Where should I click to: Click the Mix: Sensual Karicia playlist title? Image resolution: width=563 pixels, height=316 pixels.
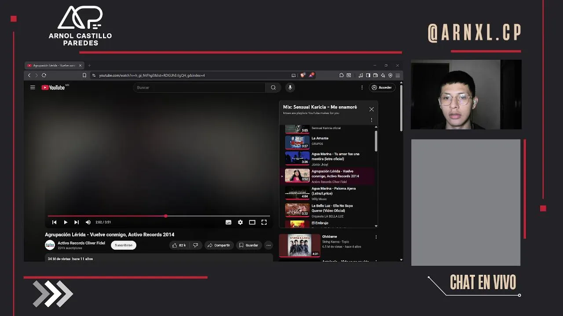click(320, 107)
